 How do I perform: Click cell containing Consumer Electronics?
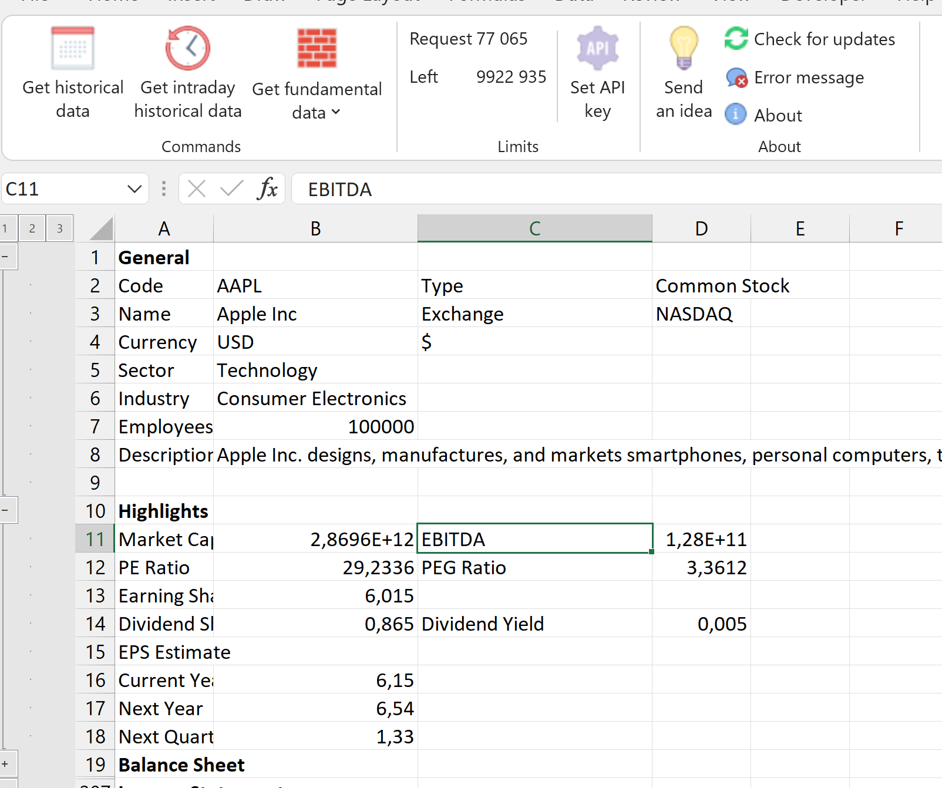click(315, 398)
